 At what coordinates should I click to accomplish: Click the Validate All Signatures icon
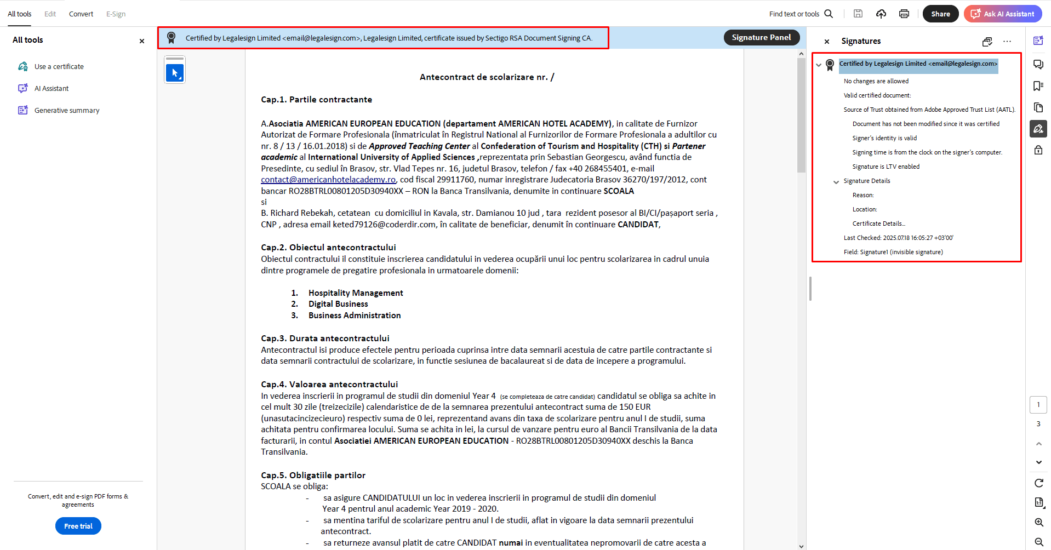[987, 42]
